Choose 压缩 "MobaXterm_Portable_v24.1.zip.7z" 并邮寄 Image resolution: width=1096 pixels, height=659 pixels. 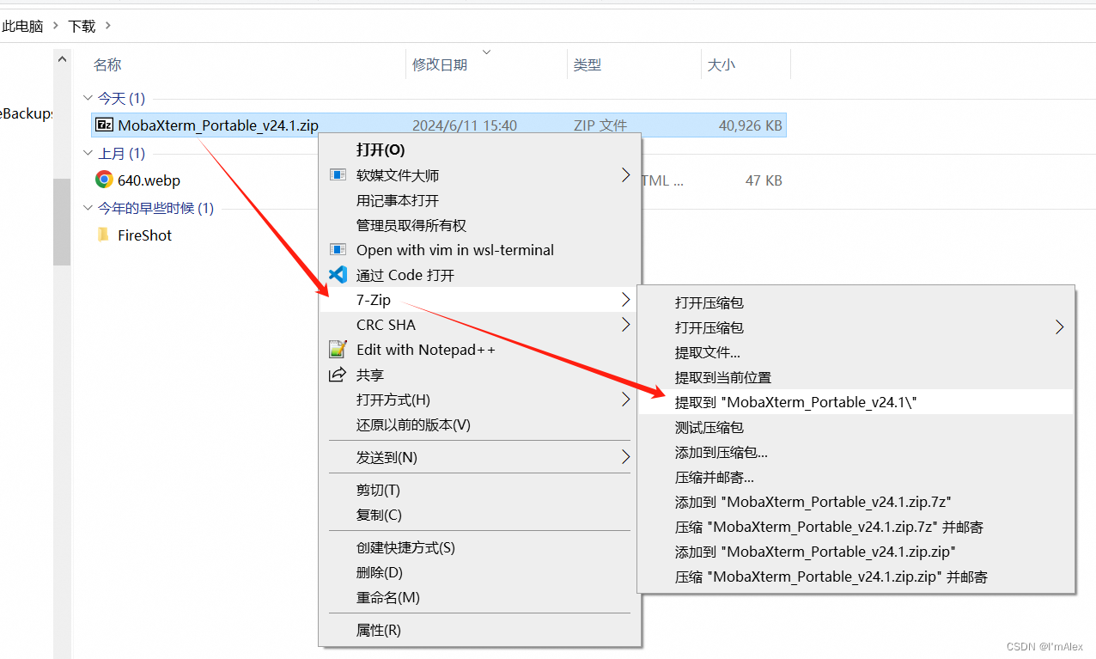tap(830, 527)
